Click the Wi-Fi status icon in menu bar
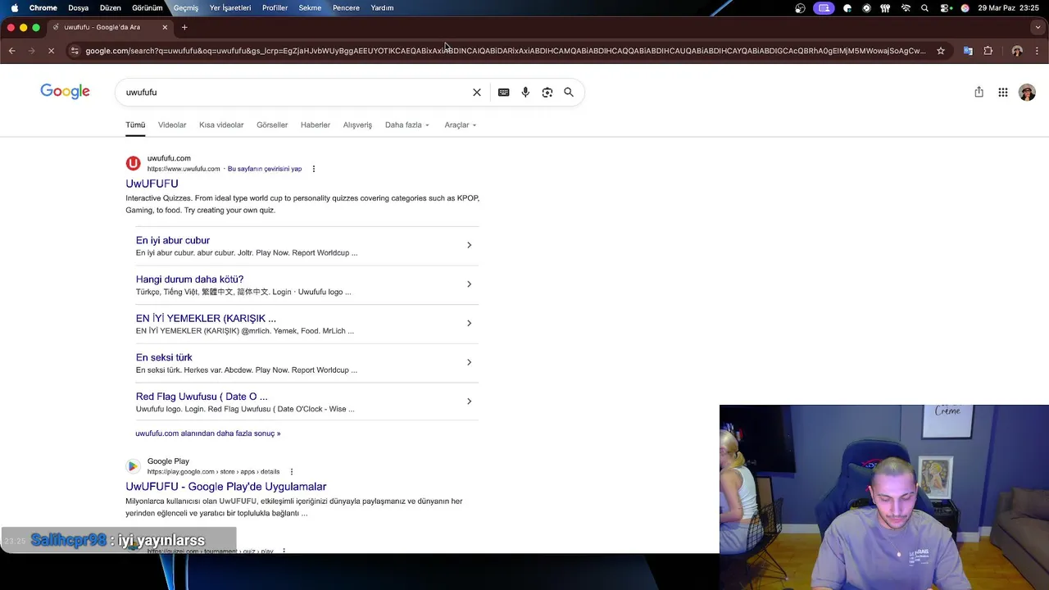 tap(906, 8)
